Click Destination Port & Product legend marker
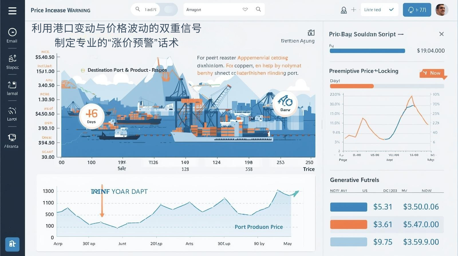Screen dimensions: 458x256 click(83, 70)
